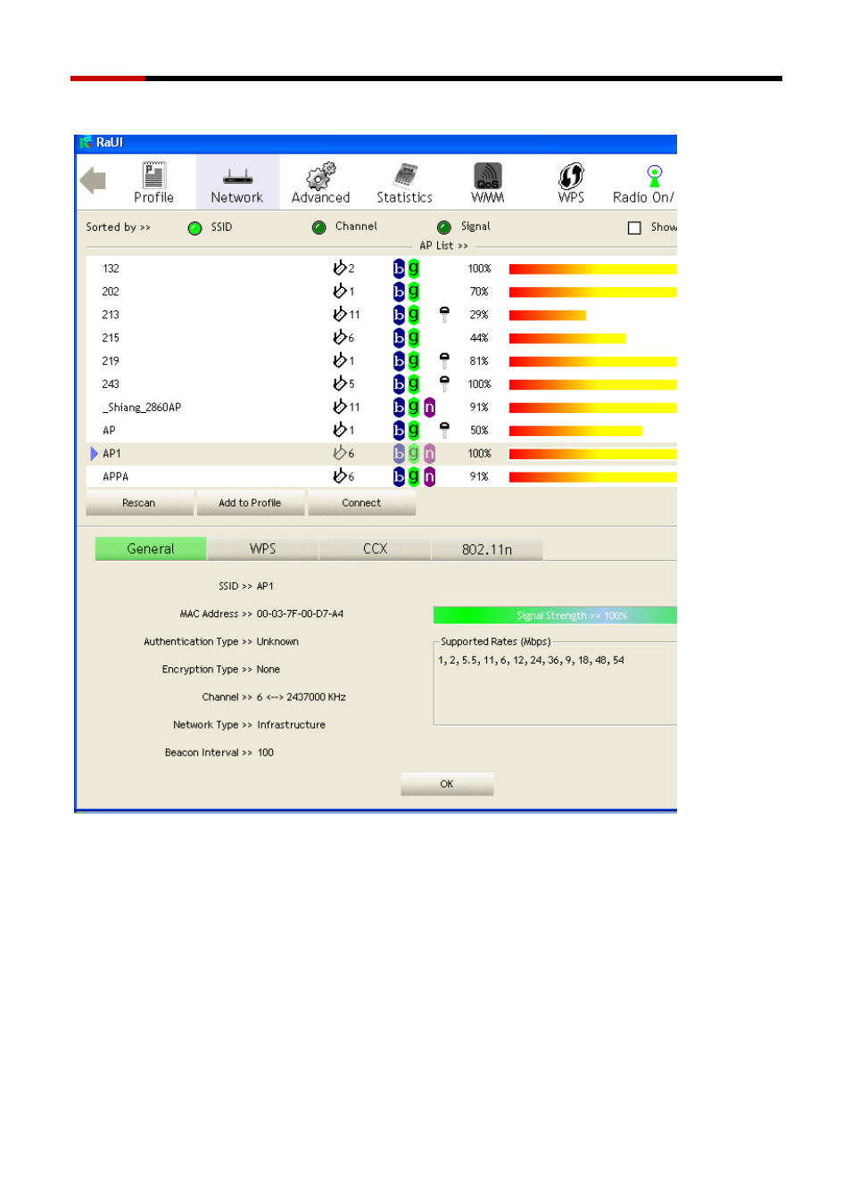
Task: Click the encryption key icon in row 243
Action: (444, 383)
